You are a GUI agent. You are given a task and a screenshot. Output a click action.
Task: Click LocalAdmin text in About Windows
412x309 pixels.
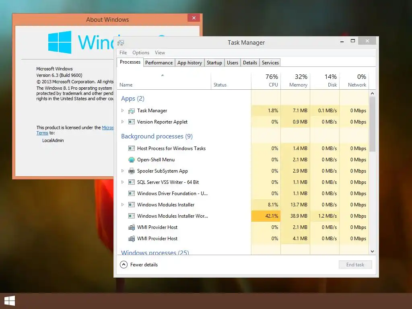tap(53, 140)
